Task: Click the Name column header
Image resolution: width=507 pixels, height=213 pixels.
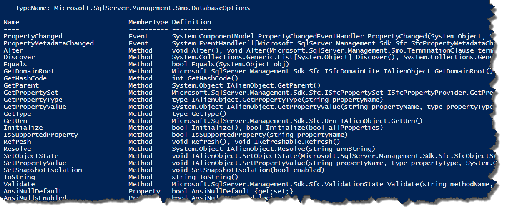Action: click(11, 22)
